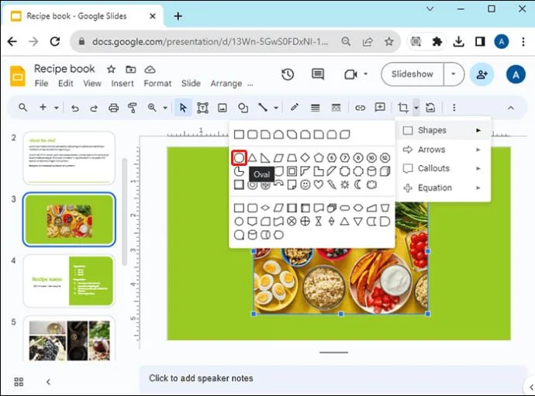Click the Text box tool

click(202, 108)
